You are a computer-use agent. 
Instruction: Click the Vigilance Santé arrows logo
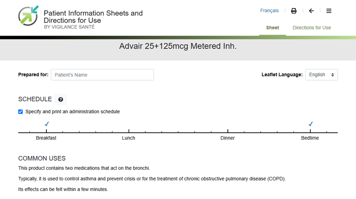coord(29,16)
